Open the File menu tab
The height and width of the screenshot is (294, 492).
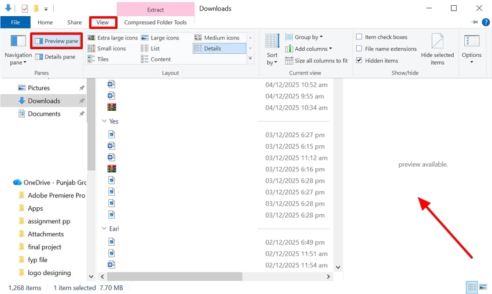[16, 22]
